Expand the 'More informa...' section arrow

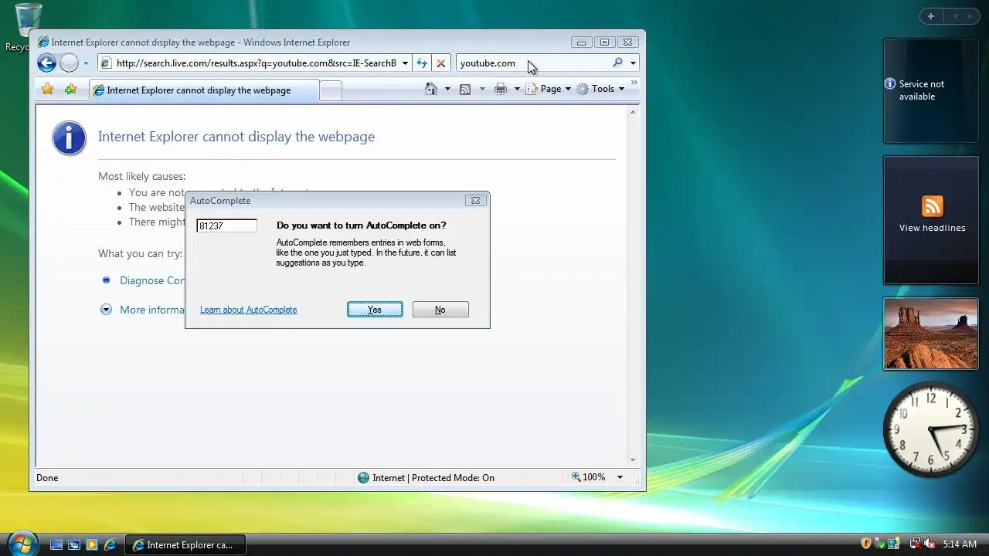coord(106,310)
